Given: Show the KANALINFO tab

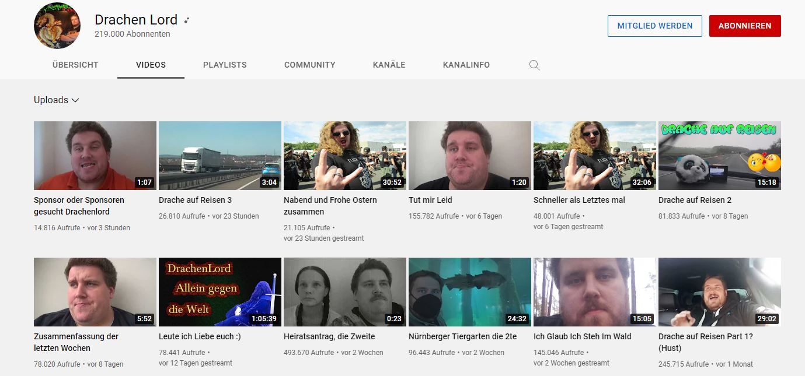Looking at the screenshot, I should click(x=466, y=65).
